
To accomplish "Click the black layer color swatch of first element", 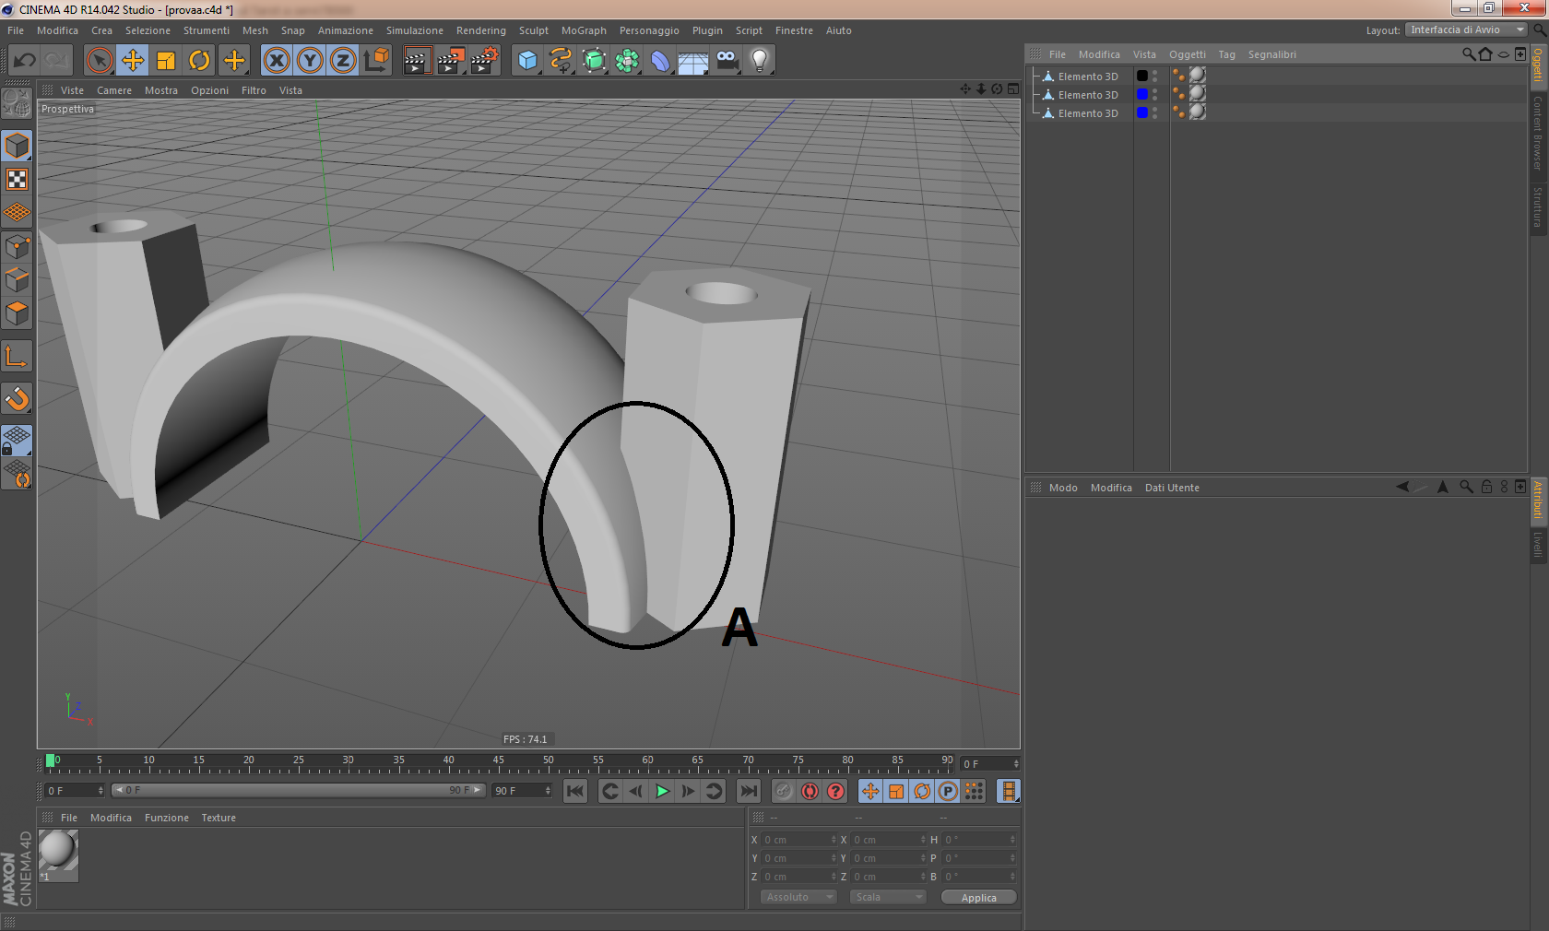I will click(1142, 77).
